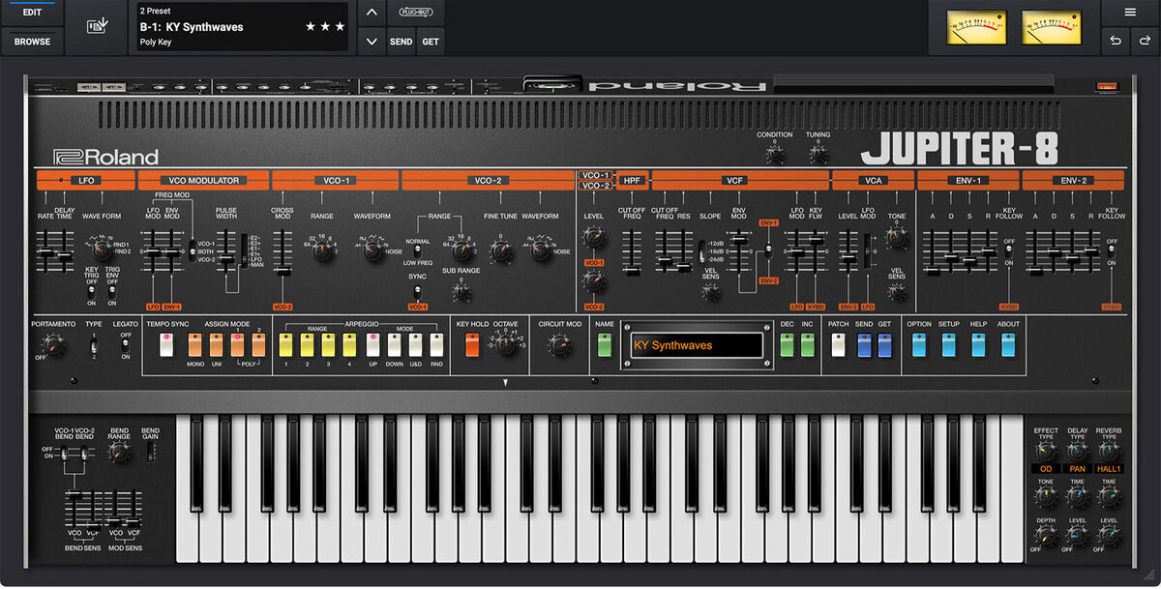Click the top bar GET button
1161x589 pixels.
431,42
